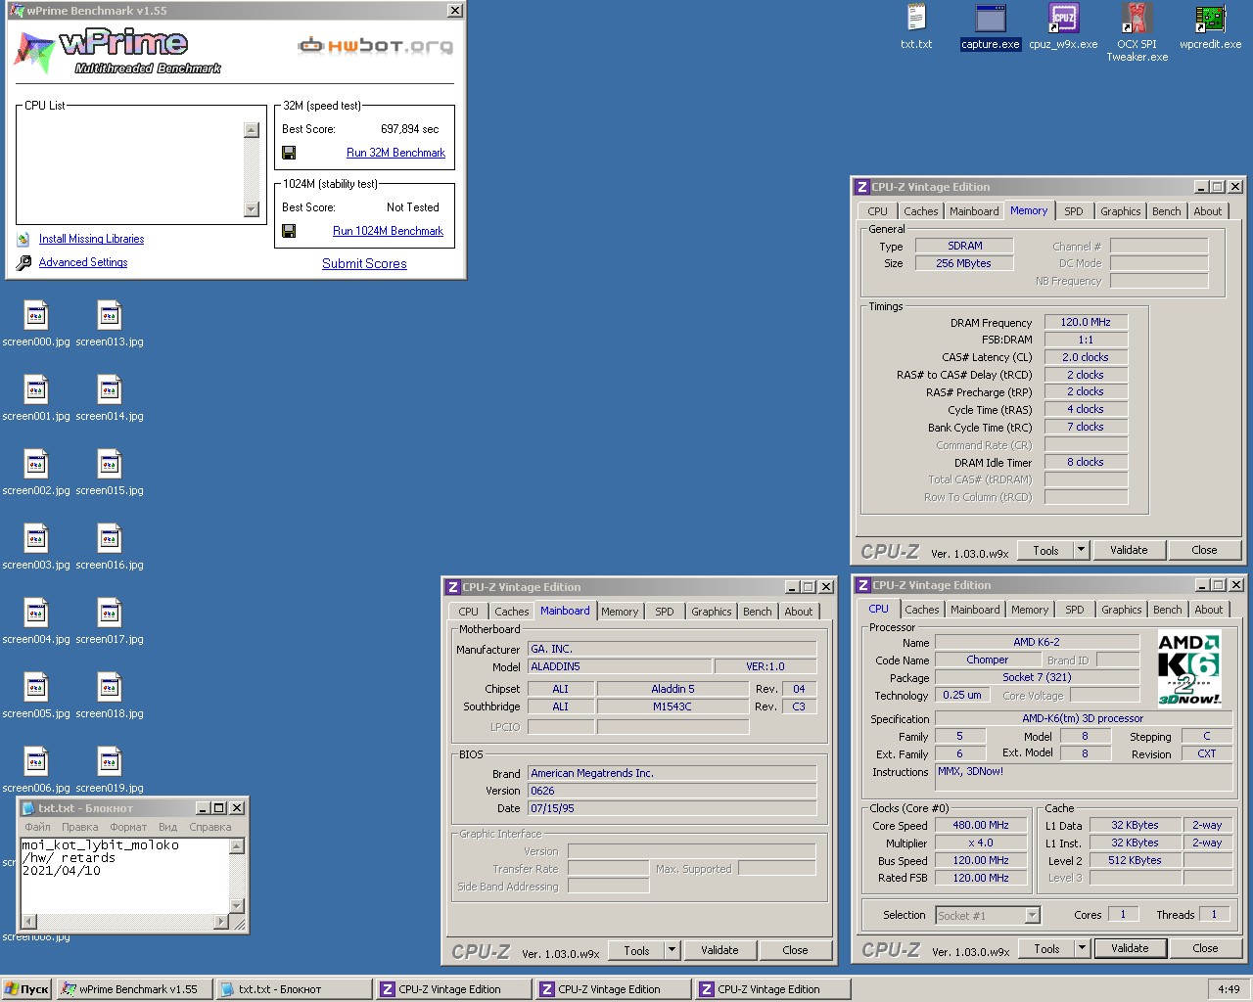The image size is (1253, 1002).
Task: Click the Core Speed 480.00 MHz value
Action: [x=981, y=825]
